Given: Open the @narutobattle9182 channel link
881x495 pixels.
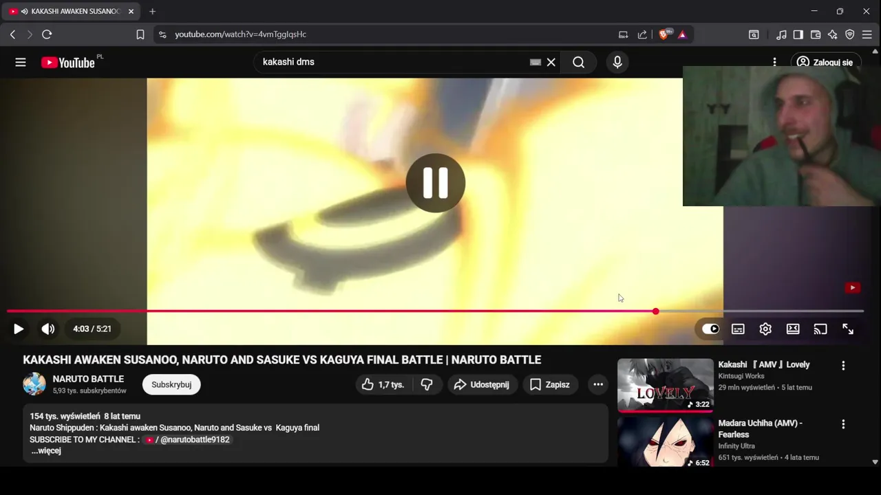Looking at the screenshot, I should pos(187,439).
